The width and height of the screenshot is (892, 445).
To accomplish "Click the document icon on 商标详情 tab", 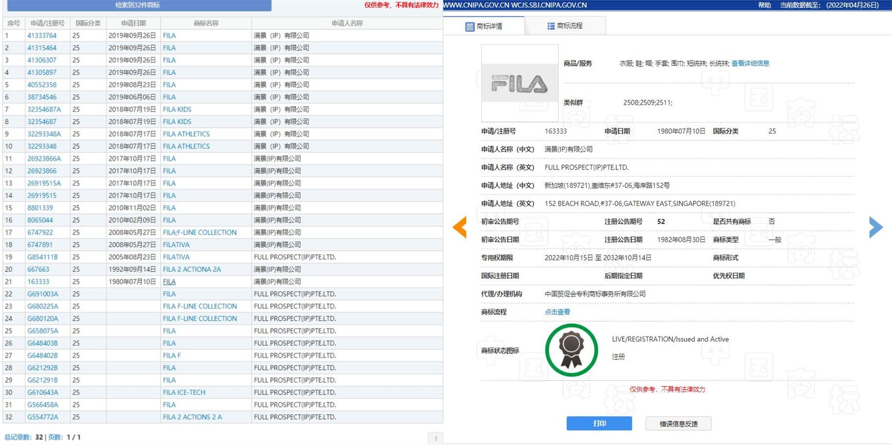I will [469, 26].
